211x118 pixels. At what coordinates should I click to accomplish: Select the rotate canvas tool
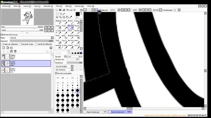click(64, 17)
